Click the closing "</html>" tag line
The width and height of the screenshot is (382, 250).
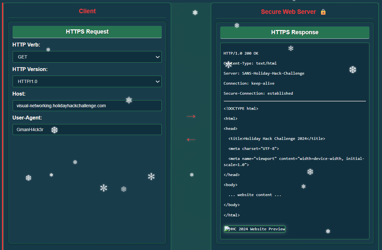232,215
